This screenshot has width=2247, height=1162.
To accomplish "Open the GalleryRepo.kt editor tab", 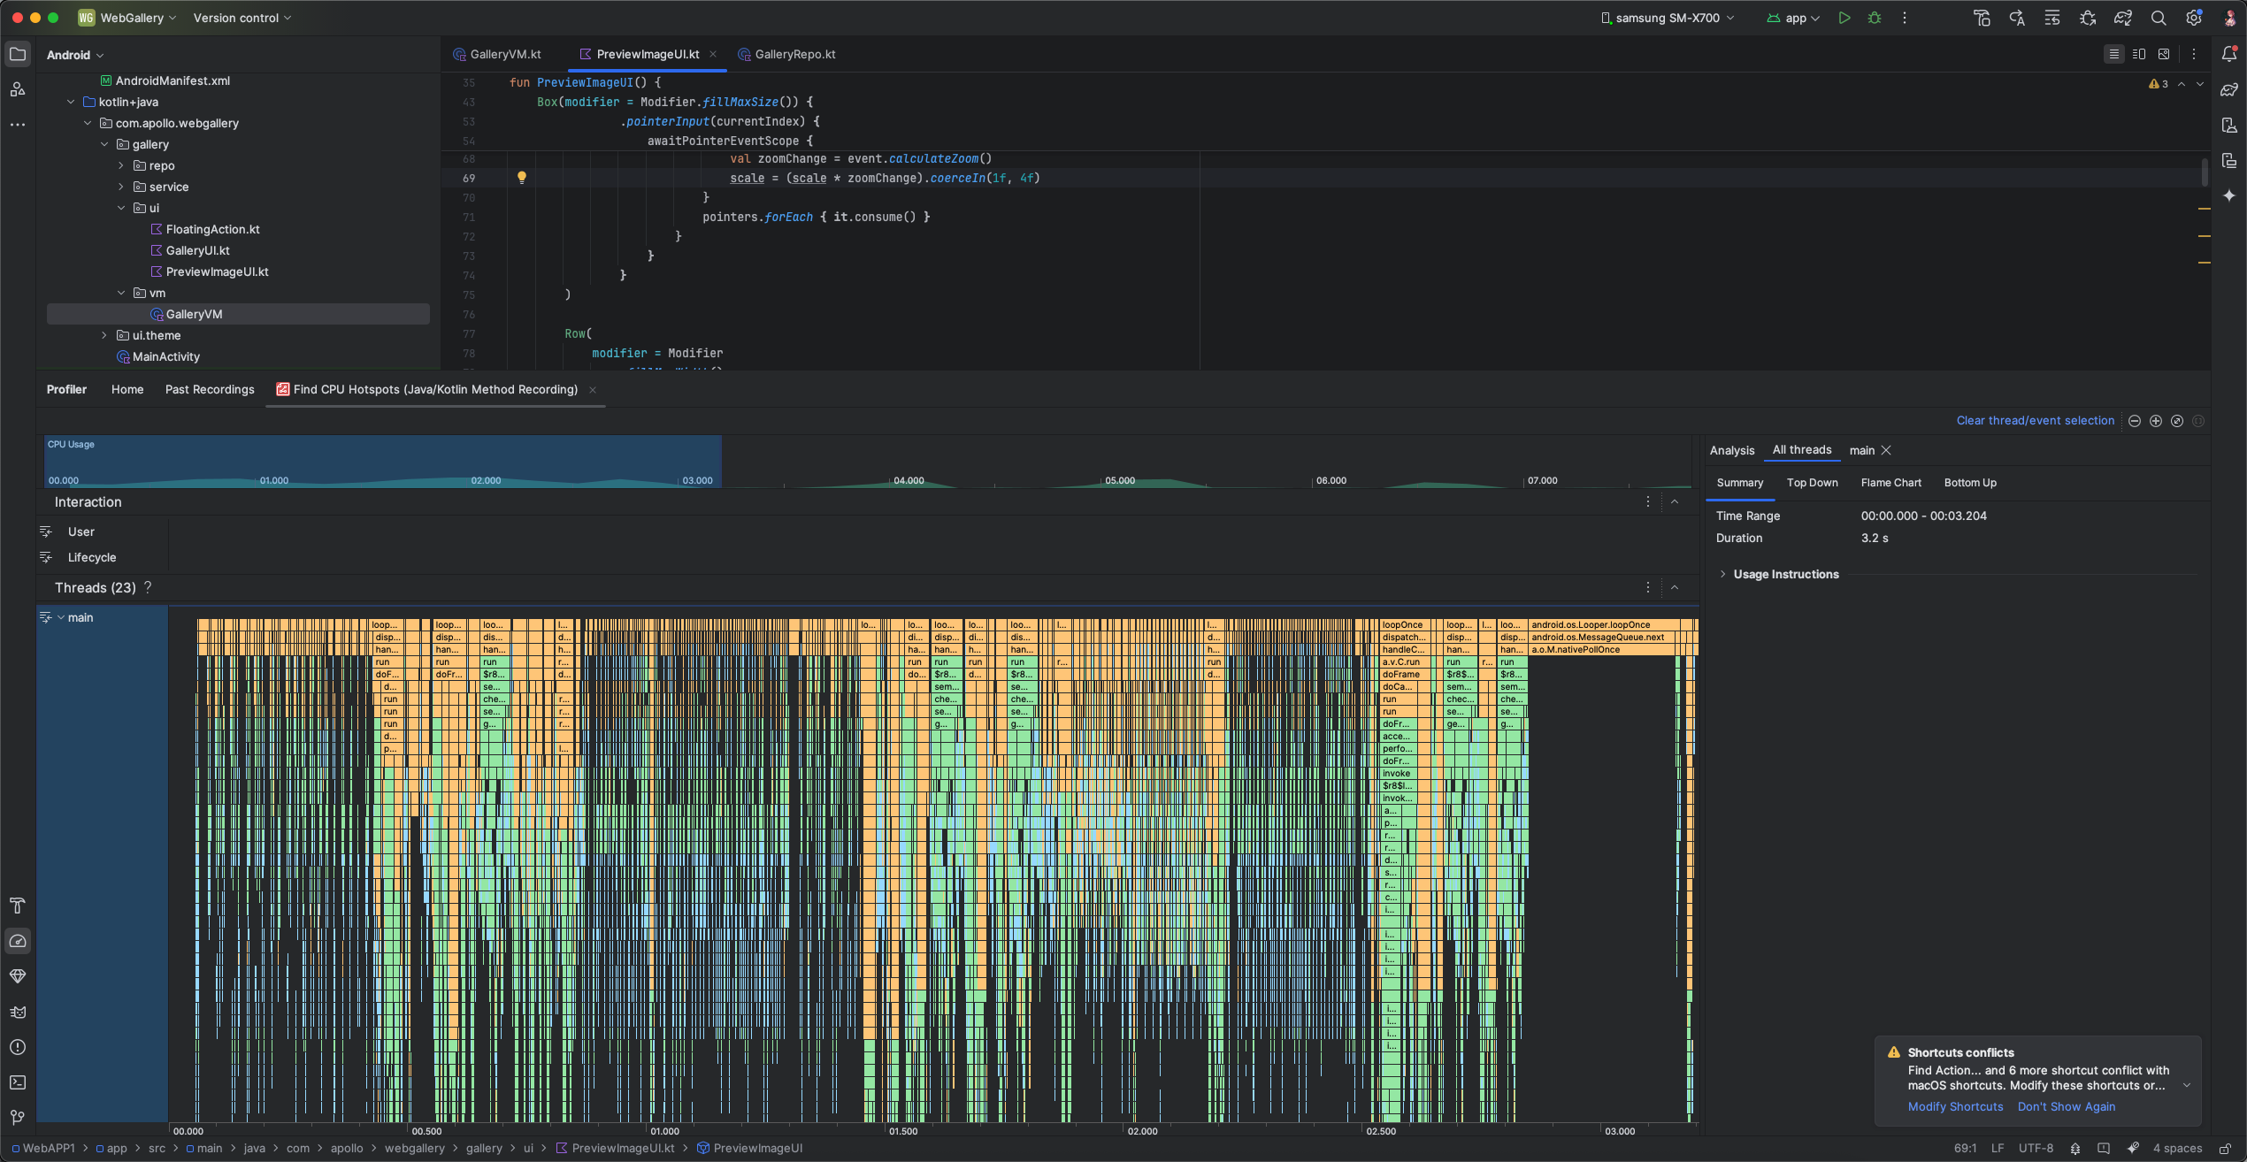I will coord(794,54).
